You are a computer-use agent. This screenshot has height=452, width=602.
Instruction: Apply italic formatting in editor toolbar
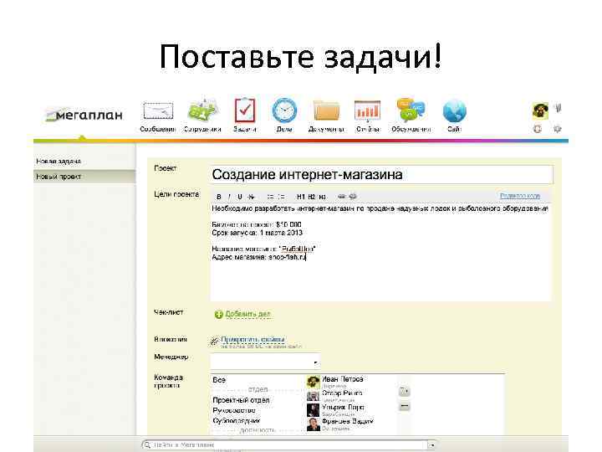tap(229, 197)
